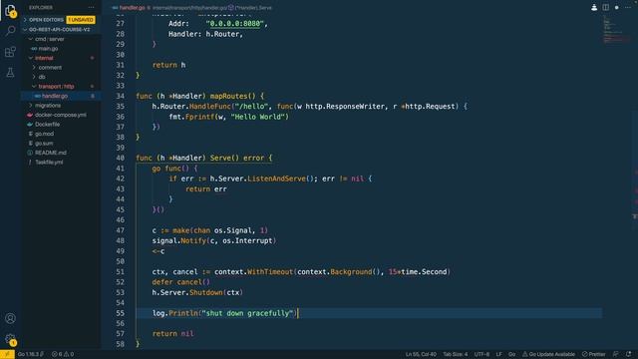Collapse the internal folder
638x359 pixels.
click(31, 58)
